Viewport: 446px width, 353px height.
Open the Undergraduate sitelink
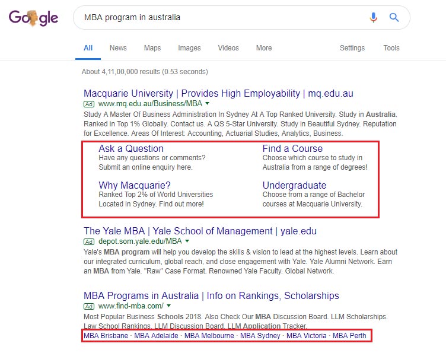(294, 185)
